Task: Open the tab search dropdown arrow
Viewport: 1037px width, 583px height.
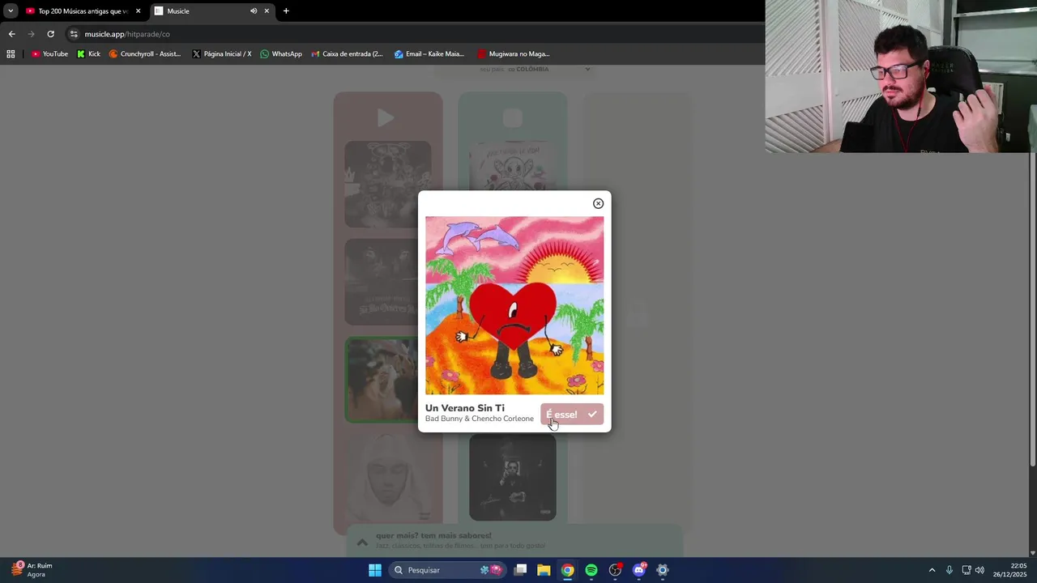Action: point(10,11)
